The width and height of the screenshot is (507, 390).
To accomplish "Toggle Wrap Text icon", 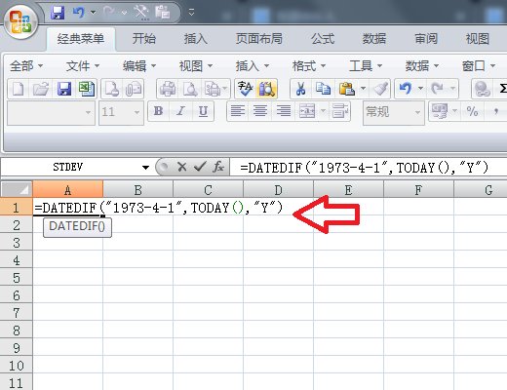I will 340,111.
